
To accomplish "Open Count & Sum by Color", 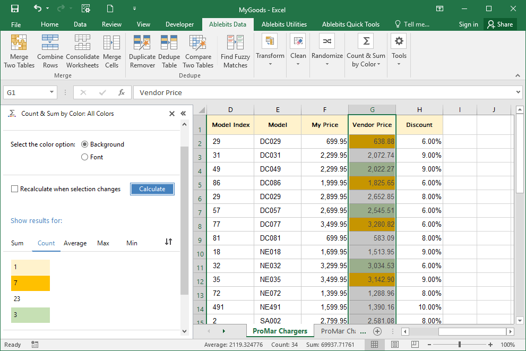I will pyautogui.click(x=366, y=50).
